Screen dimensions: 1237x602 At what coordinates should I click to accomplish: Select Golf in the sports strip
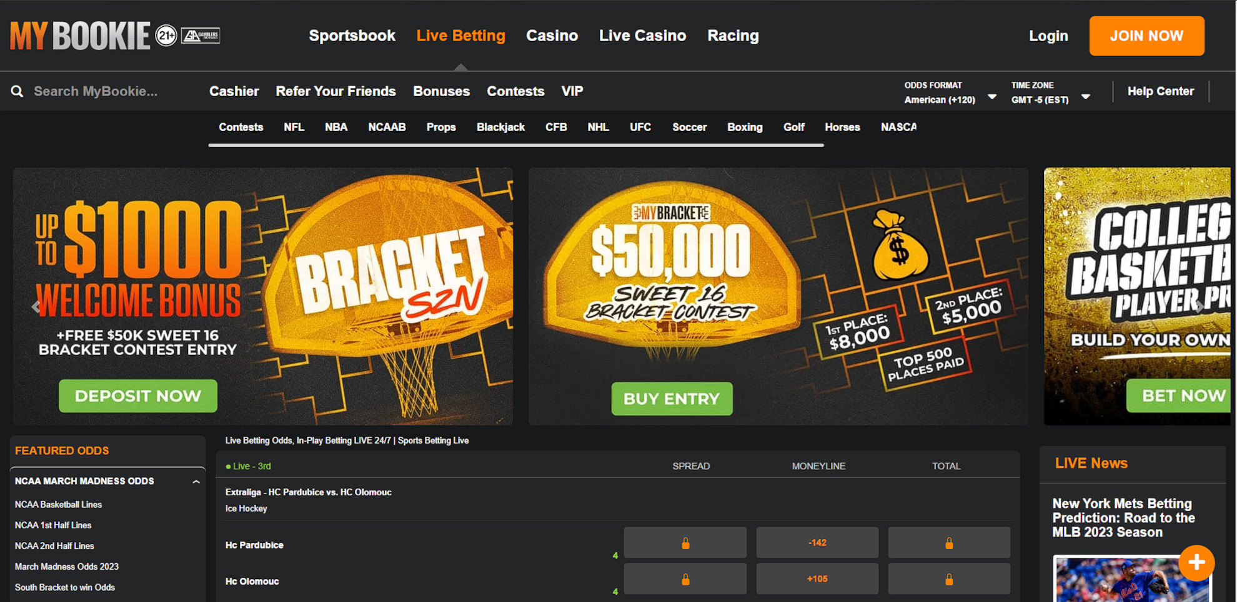pos(793,127)
